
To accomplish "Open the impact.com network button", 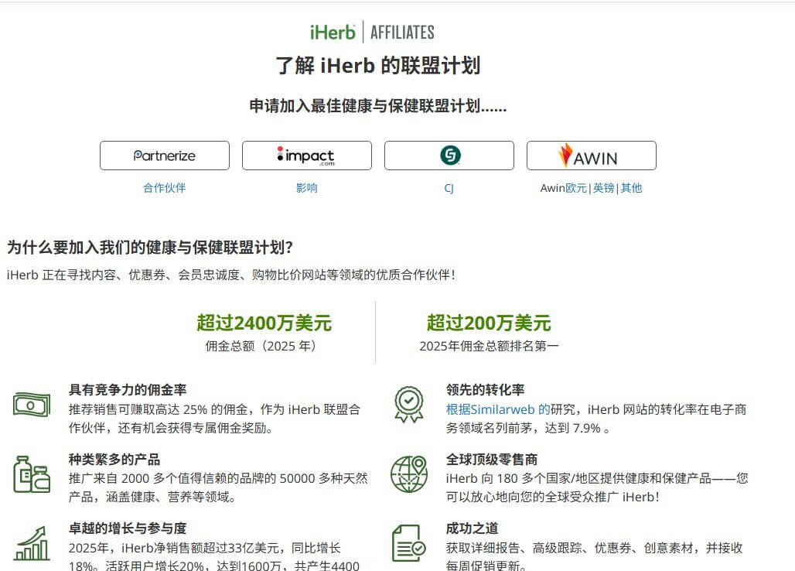I will click(x=307, y=156).
